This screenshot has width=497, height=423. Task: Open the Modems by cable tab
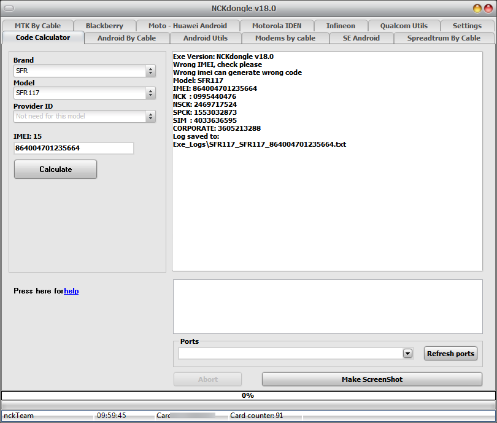coord(285,38)
